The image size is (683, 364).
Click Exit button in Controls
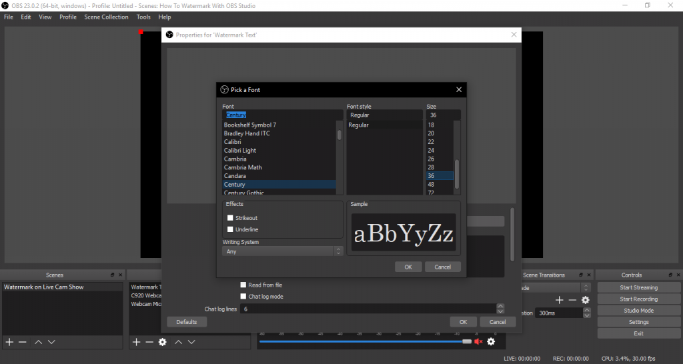638,333
